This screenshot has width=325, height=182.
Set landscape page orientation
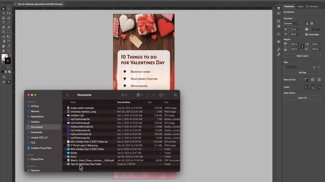(x=311, y=23)
